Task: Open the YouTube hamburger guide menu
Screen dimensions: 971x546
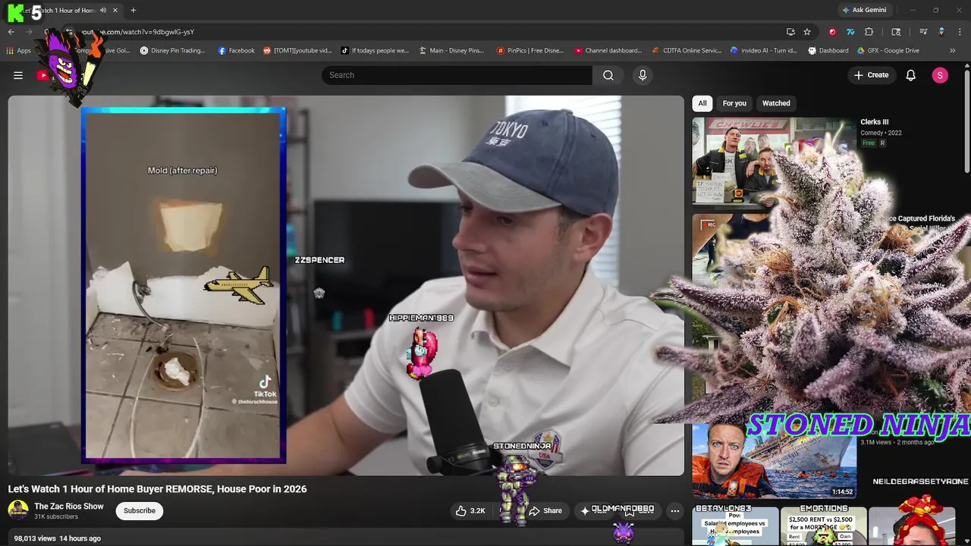Action: point(18,75)
